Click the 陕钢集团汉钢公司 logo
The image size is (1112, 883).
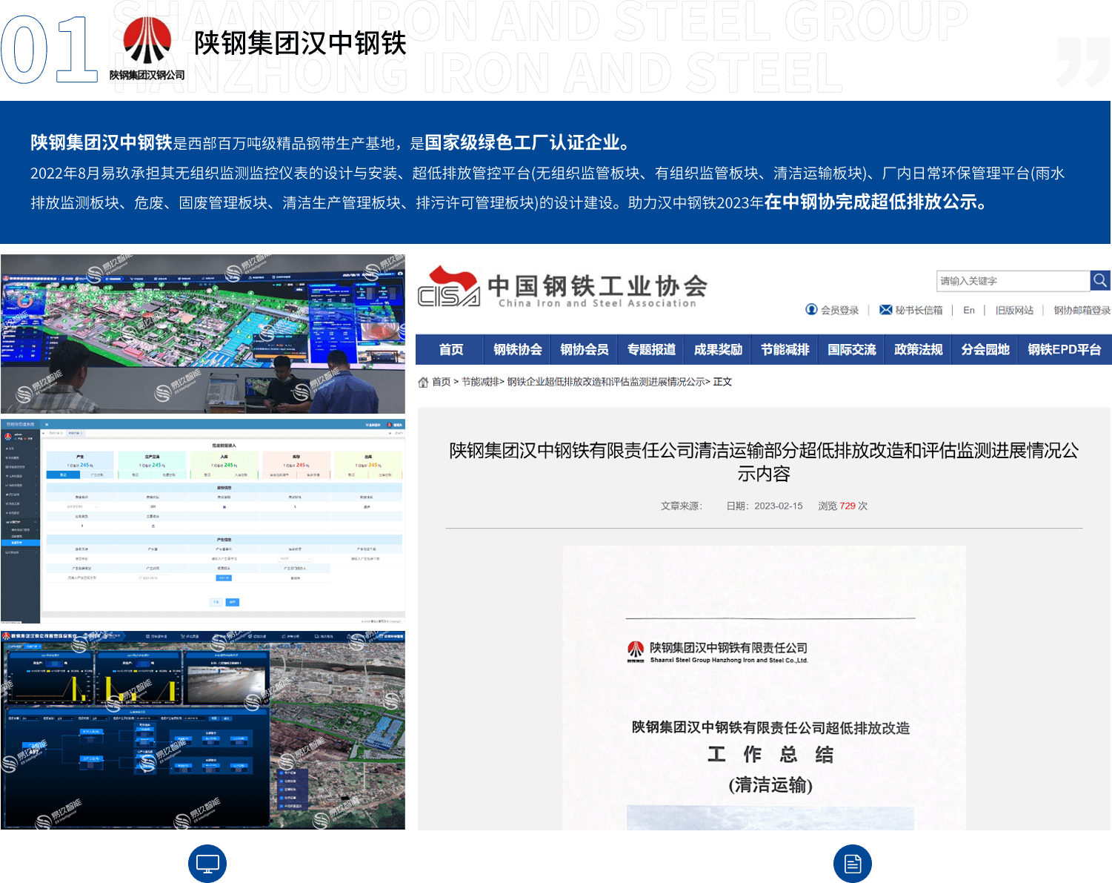pos(147,49)
